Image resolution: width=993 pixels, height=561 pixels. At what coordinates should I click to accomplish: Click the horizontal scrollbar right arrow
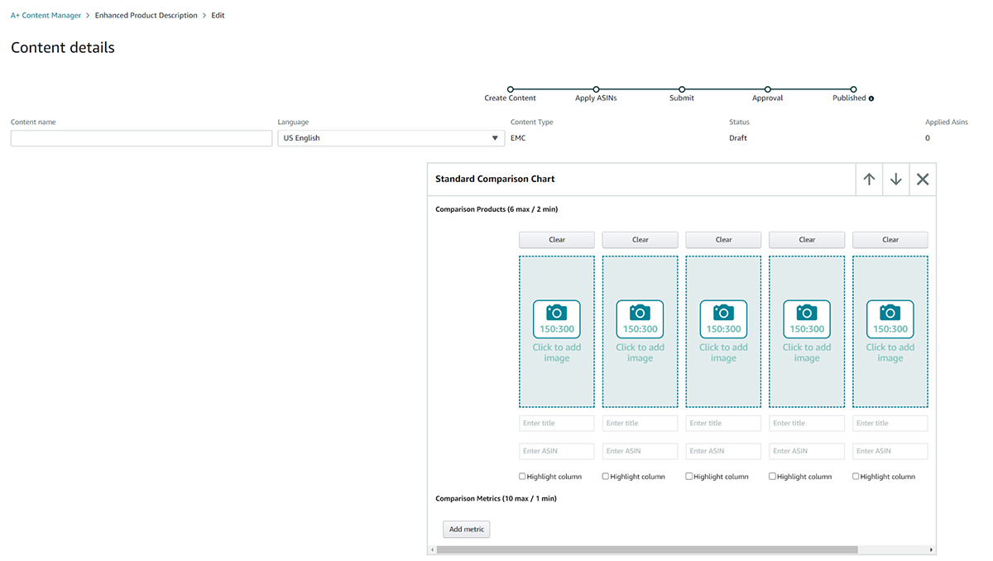click(x=931, y=549)
